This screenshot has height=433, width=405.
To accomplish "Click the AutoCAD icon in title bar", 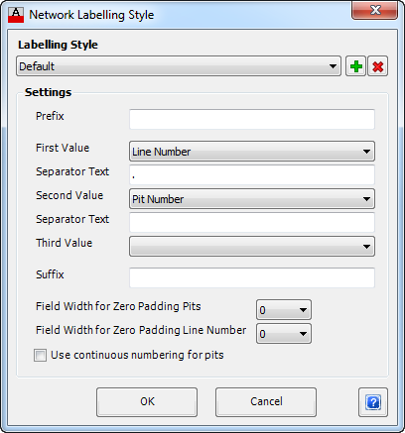I will [16, 15].
